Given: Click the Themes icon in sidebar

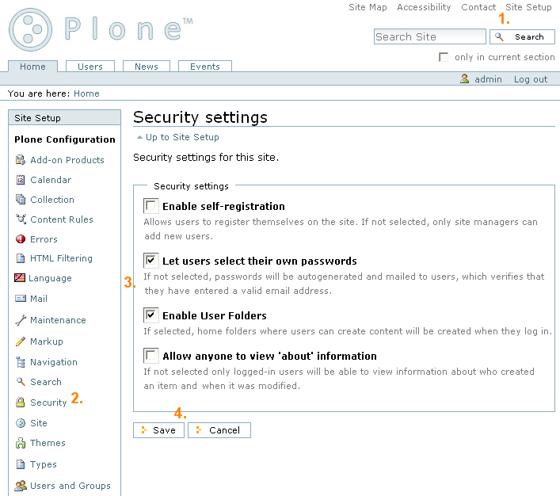Looking at the screenshot, I should (x=21, y=443).
